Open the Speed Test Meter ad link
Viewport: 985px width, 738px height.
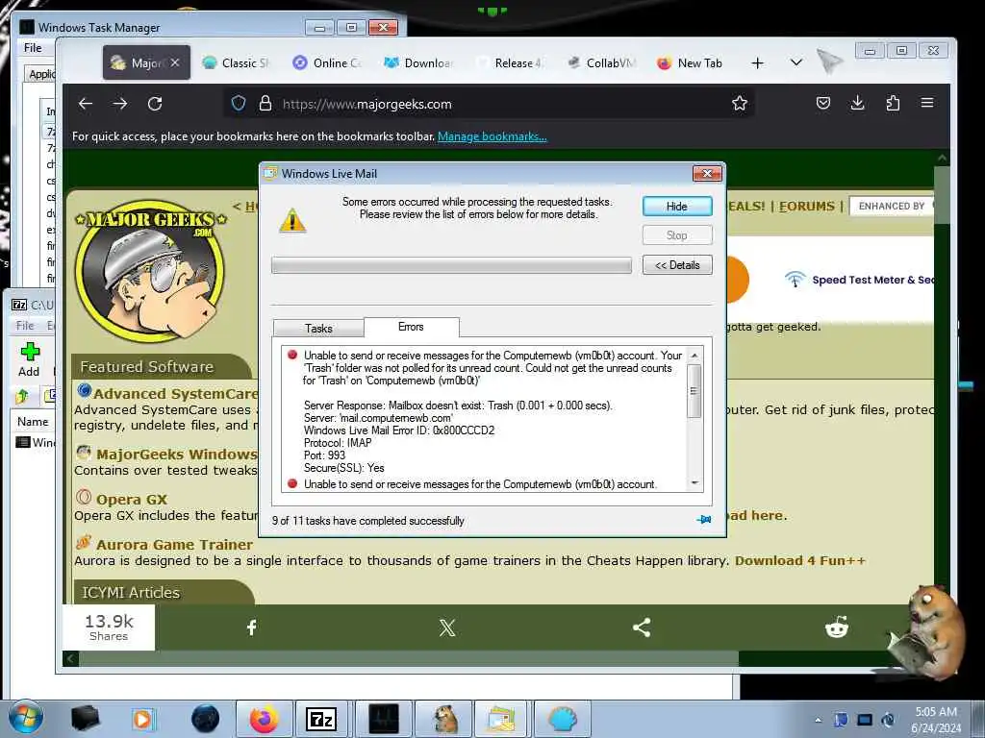[x=871, y=280]
